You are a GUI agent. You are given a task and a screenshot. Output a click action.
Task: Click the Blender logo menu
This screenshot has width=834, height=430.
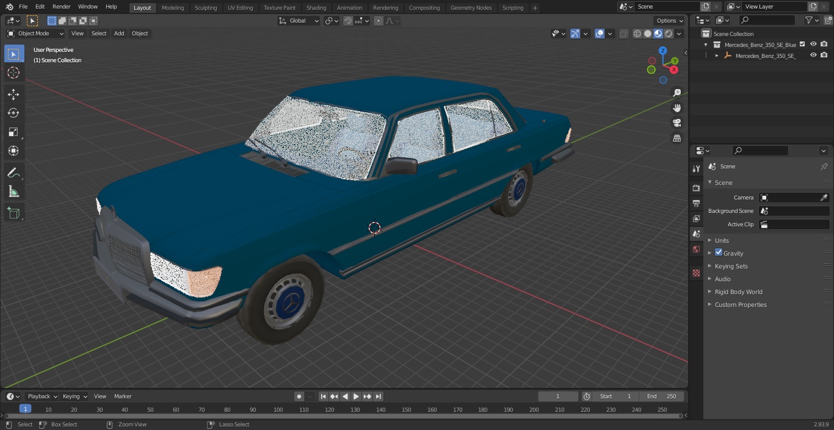coord(9,7)
